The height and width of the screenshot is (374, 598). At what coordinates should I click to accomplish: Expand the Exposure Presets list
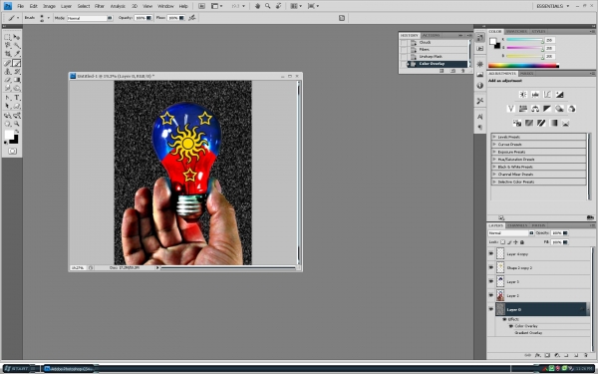(x=494, y=152)
